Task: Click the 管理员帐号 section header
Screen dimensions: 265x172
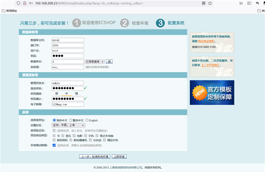Action: (103, 75)
